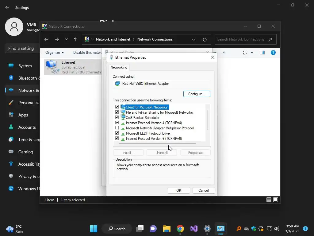The image size is (314, 236).
Task: Click the volume icon in system tray
Action: tap(277, 229)
